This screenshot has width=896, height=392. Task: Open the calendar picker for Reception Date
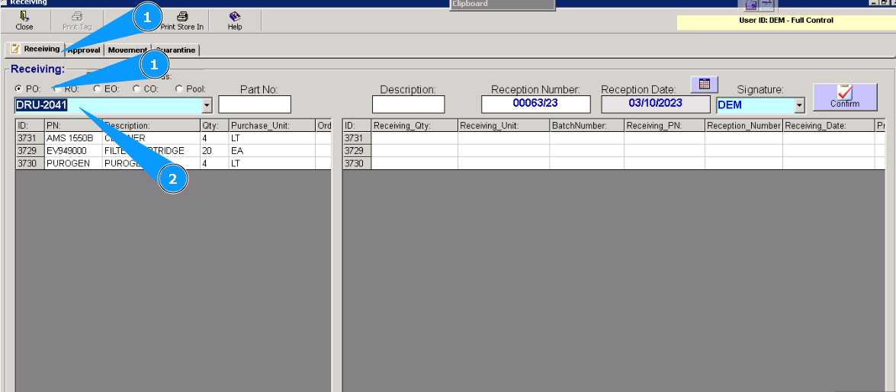coord(704,84)
